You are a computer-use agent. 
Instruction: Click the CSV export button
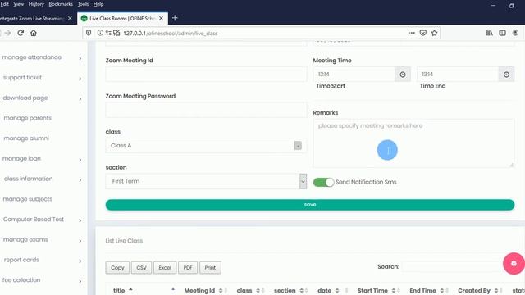(141, 268)
